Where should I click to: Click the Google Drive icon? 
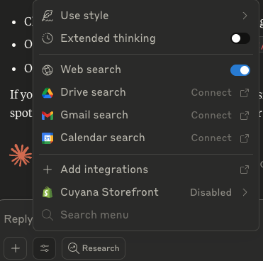point(47,93)
